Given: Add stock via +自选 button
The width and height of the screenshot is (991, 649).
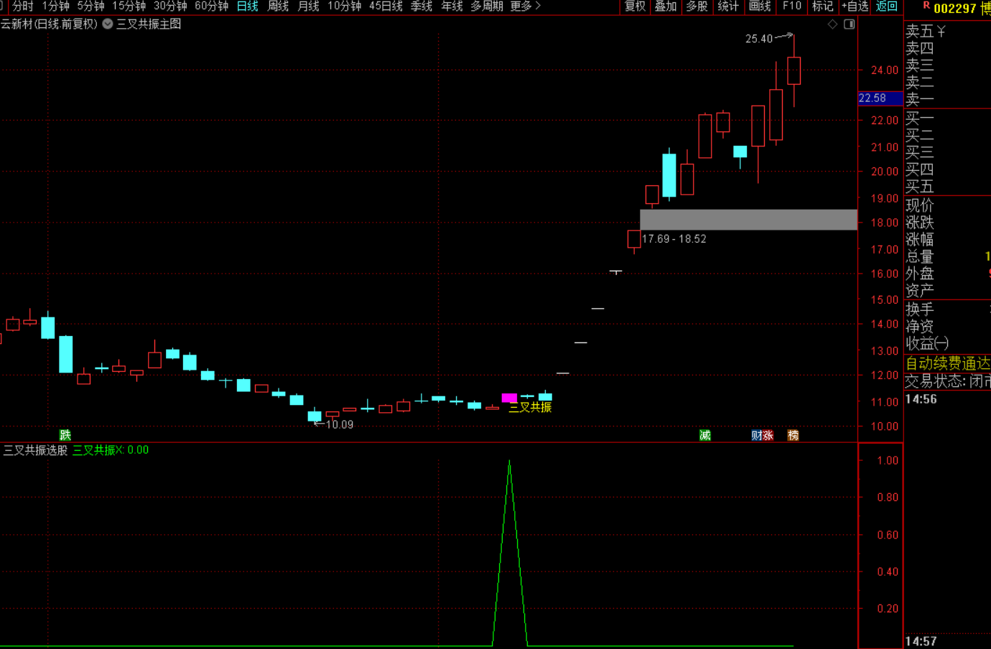Looking at the screenshot, I should click(855, 6).
